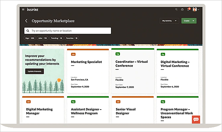Open the Digital Marketing – Virtual Conference gig

click(x=178, y=71)
